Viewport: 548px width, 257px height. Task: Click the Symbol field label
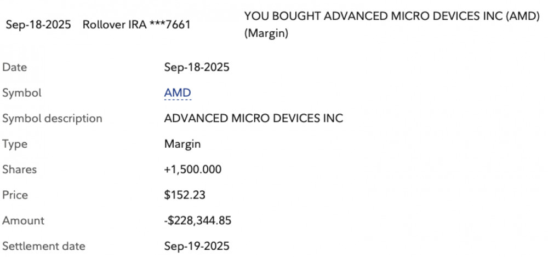pos(22,93)
